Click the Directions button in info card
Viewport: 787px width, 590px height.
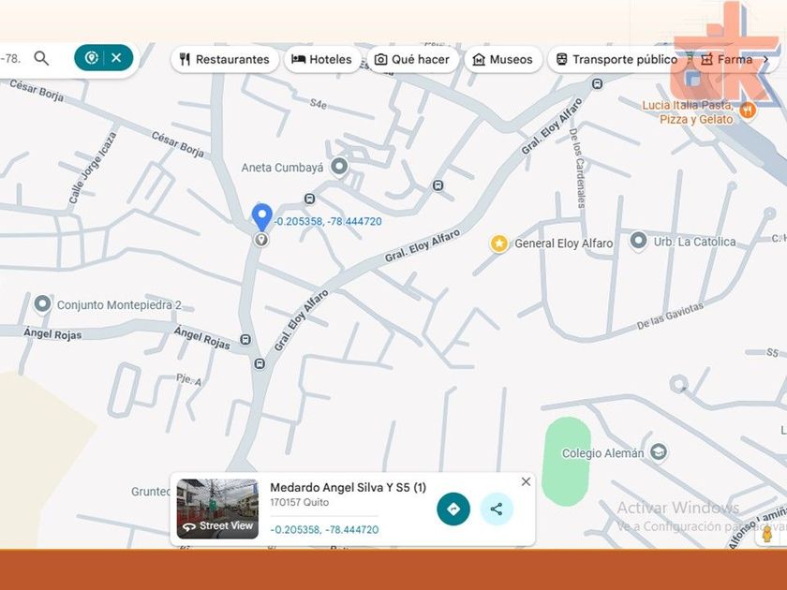point(453,509)
